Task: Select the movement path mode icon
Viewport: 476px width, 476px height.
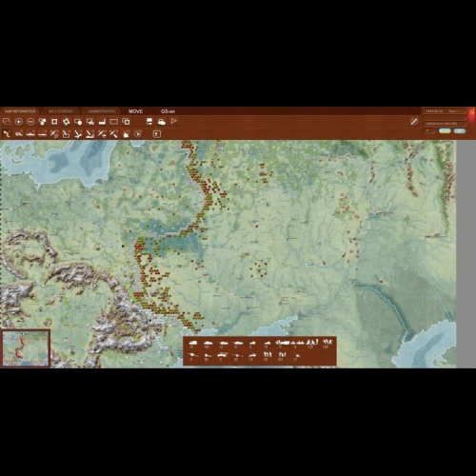Action: point(7,134)
